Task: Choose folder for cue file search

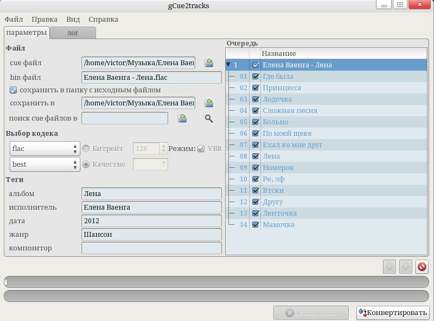Action: pyautogui.click(x=182, y=118)
